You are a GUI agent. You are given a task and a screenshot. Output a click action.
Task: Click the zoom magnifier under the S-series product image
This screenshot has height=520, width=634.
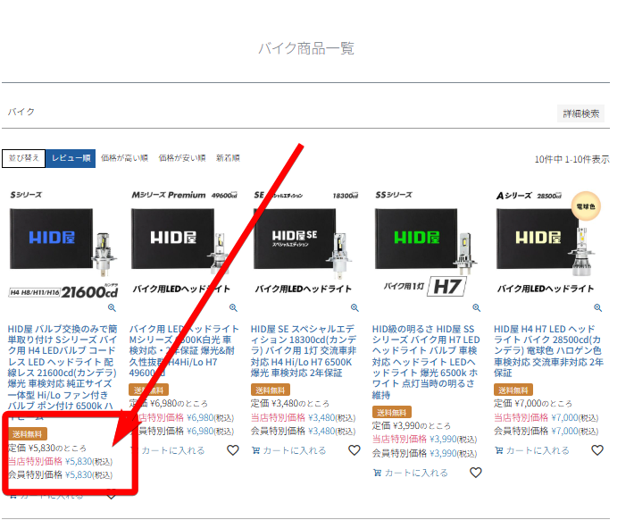point(112,307)
